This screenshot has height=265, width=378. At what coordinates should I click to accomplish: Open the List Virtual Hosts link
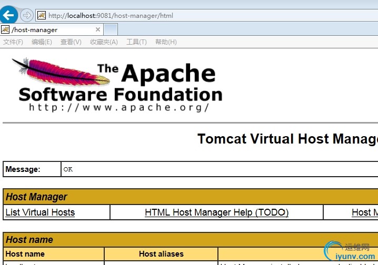click(x=40, y=212)
